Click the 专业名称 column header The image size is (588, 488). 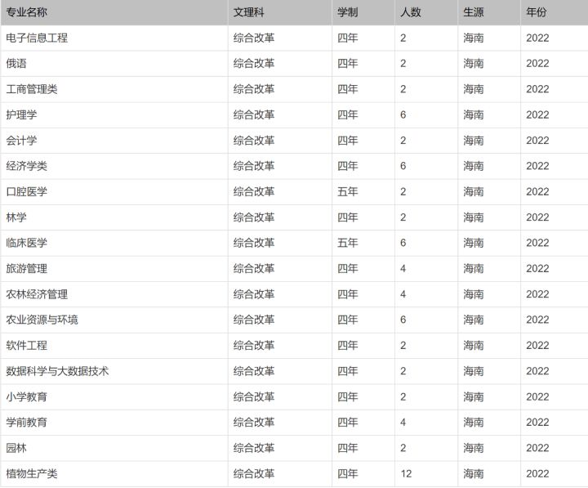[x=27, y=12]
